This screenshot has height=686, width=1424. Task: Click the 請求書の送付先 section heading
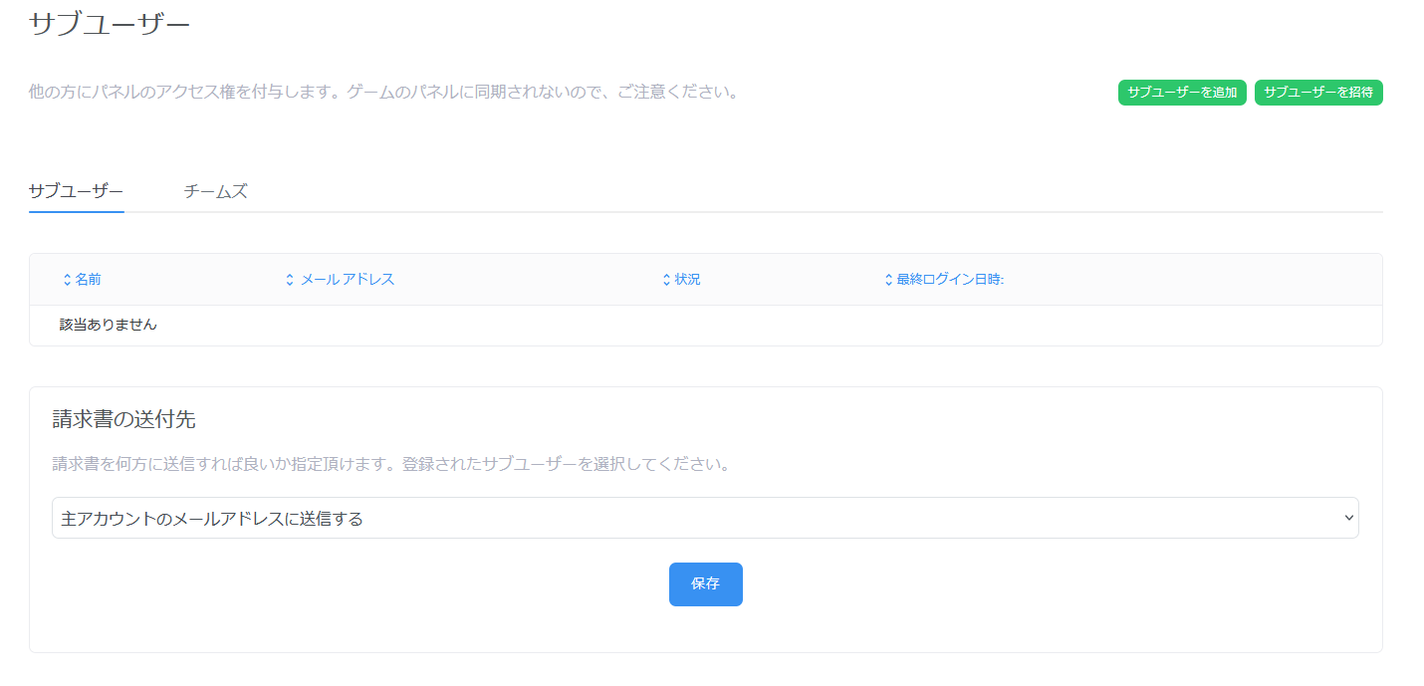coord(124,419)
